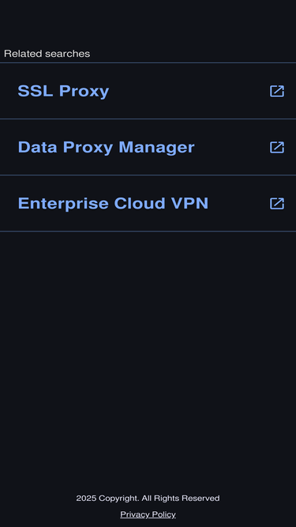Click the external-link icon beside Data Proxy Manager
Image resolution: width=296 pixels, height=527 pixels.
tap(277, 147)
